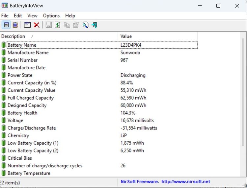Click the battery icon beside Designed Capacity
Viewport: 247px width, 188px height.
point(4,105)
